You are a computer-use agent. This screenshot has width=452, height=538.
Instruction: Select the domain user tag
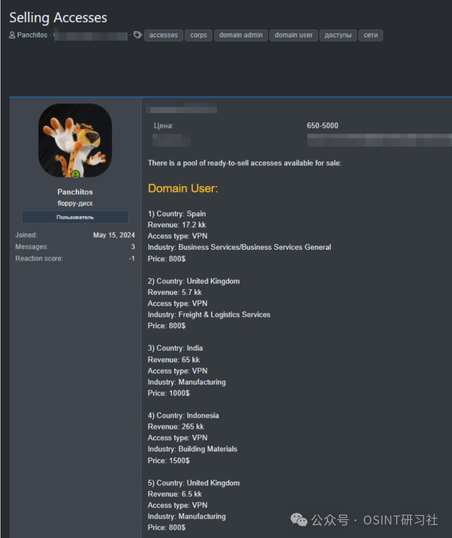pyautogui.click(x=294, y=35)
